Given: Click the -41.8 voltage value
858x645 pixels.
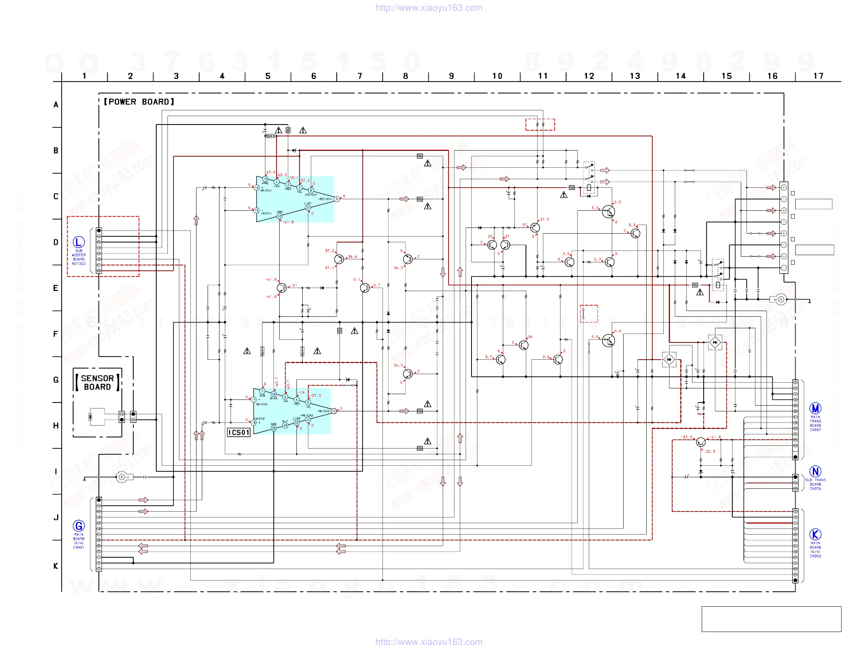Looking at the screenshot, I should [716, 437].
